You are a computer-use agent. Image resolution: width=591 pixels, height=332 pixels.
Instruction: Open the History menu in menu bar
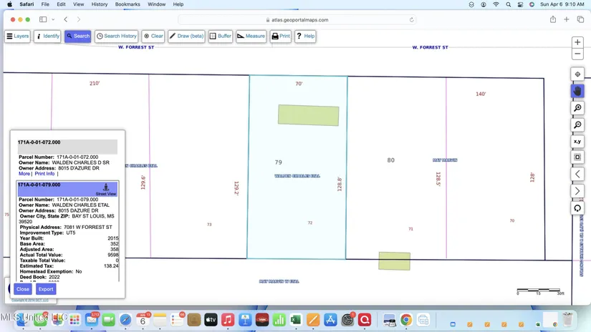click(x=100, y=4)
